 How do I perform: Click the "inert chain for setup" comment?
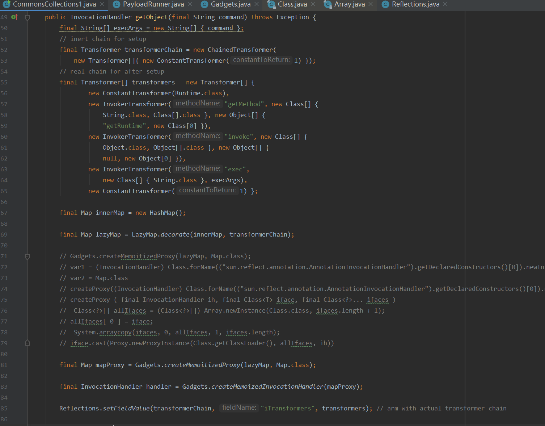click(103, 39)
